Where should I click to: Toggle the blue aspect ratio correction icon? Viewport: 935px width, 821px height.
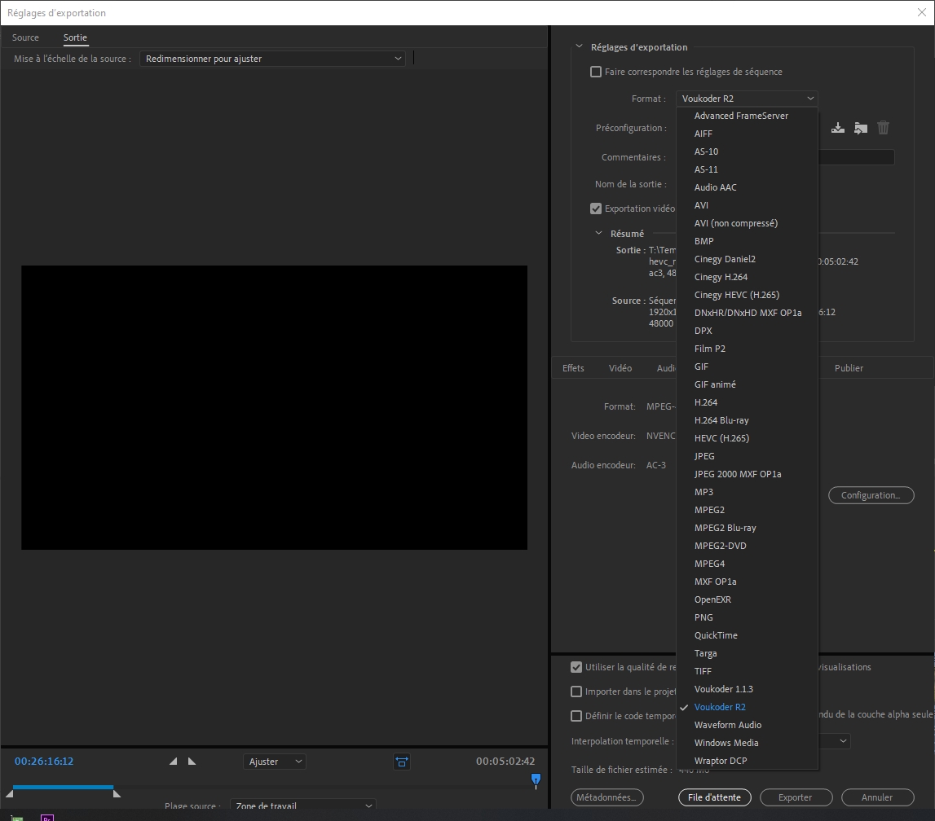click(x=402, y=762)
